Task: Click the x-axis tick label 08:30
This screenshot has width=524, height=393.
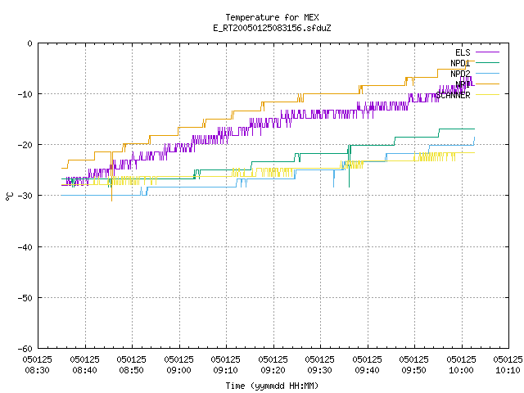Action: click(38, 370)
